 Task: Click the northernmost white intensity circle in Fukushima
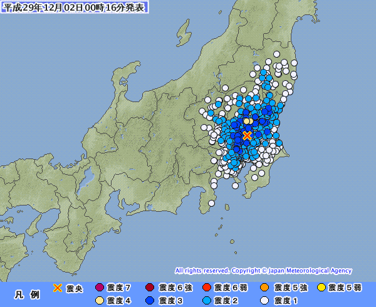(277, 54)
